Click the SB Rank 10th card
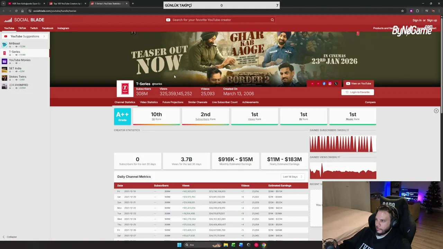This screenshot has width=443, height=249. click(156, 117)
